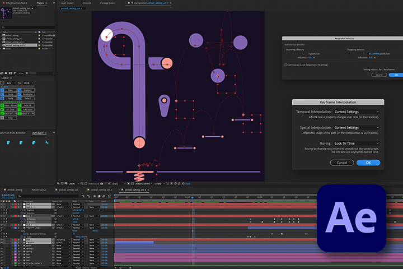Click the pink label swatch of bar1 layer

[x=16, y=254]
